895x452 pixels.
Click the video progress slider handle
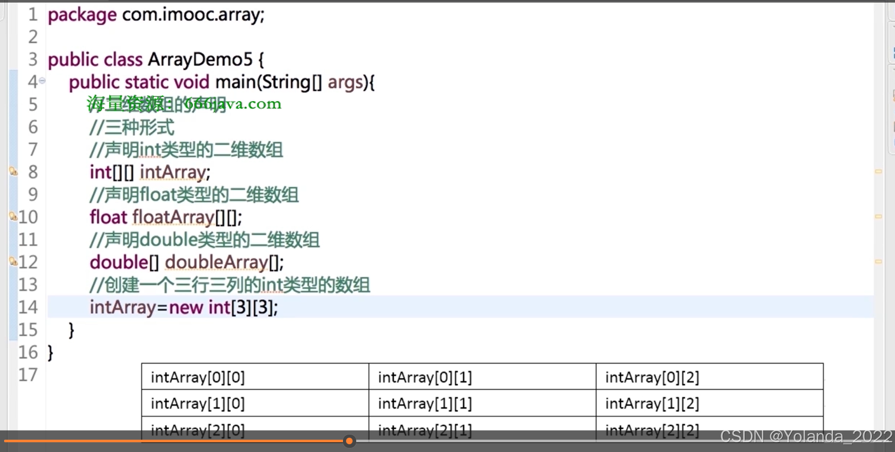tap(350, 441)
